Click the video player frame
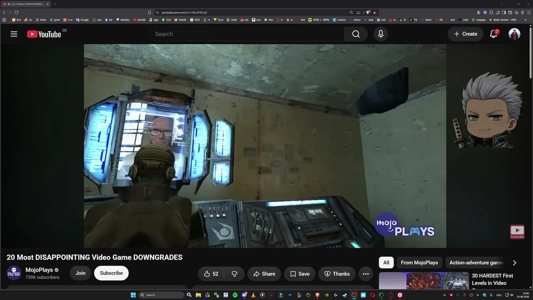The height and width of the screenshot is (300, 533). click(265, 146)
